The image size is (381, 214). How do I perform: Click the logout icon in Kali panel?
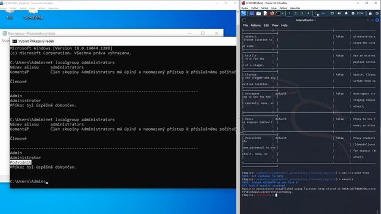tap(377, 13)
